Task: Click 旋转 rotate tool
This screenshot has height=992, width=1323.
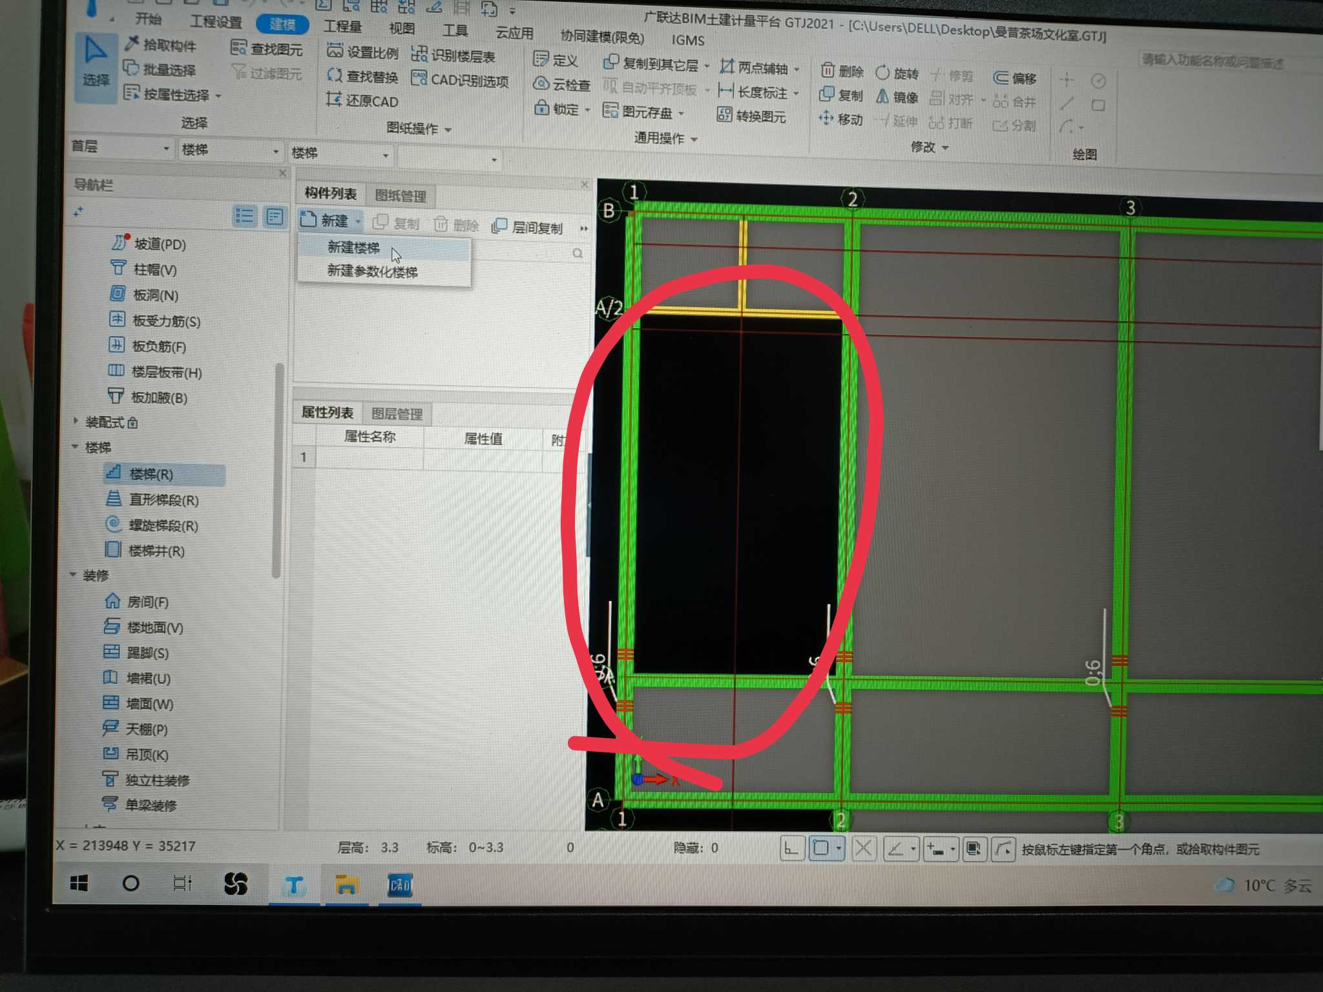Action: pyautogui.click(x=897, y=73)
